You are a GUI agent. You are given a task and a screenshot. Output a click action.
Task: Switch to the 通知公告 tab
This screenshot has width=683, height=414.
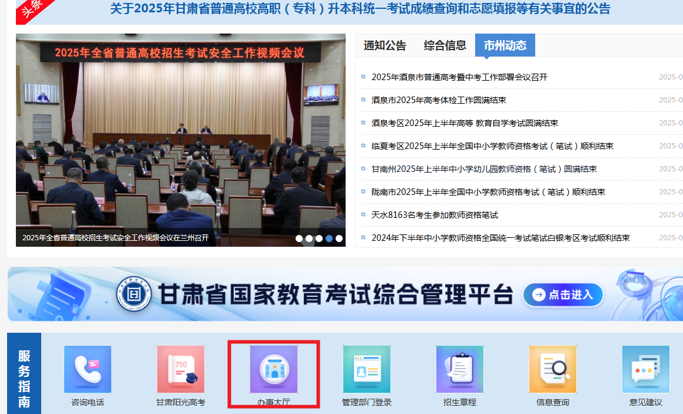pyautogui.click(x=384, y=45)
